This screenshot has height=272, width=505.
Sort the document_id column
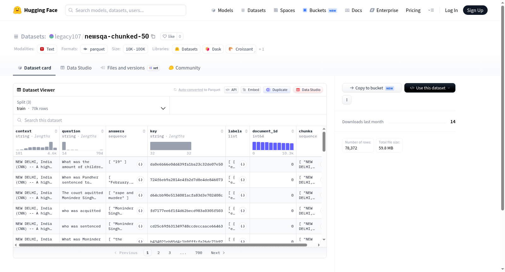click(x=293, y=131)
